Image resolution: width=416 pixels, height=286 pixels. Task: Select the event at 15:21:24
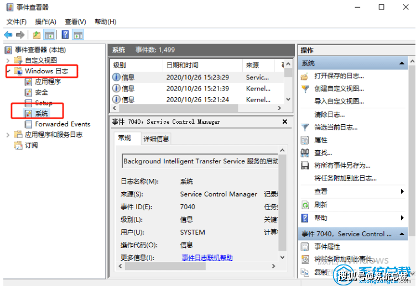[197, 99]
